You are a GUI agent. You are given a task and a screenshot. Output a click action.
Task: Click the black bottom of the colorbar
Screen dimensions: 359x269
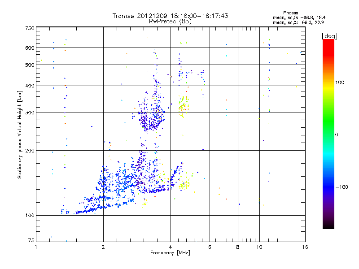(328, 226)
